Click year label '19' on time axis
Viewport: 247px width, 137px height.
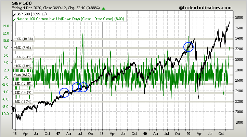tap(145, 134)
